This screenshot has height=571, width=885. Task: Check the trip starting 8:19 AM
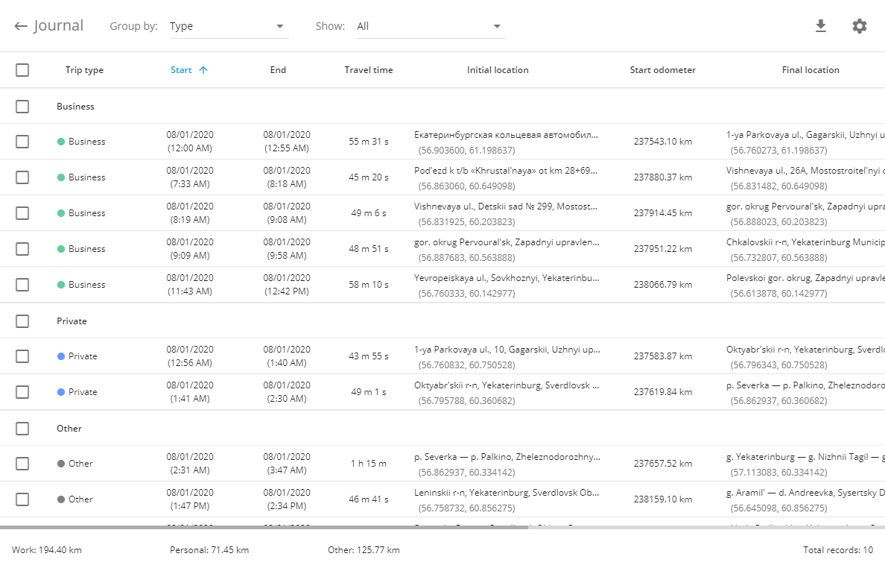click(22, 213)
